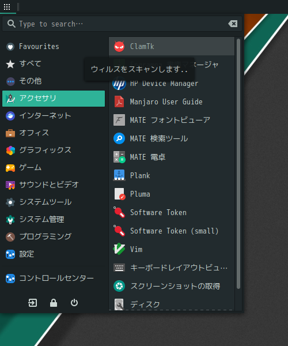288x346 pixels.
Task: Click the search input field
Action: click(x=122, y=24)
